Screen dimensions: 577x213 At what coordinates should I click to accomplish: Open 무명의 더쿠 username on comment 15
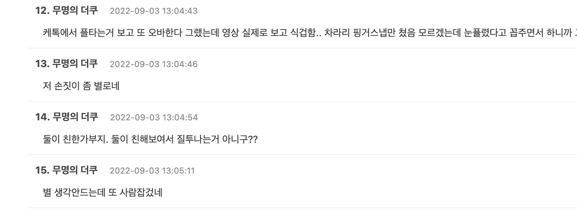[75, 170]
